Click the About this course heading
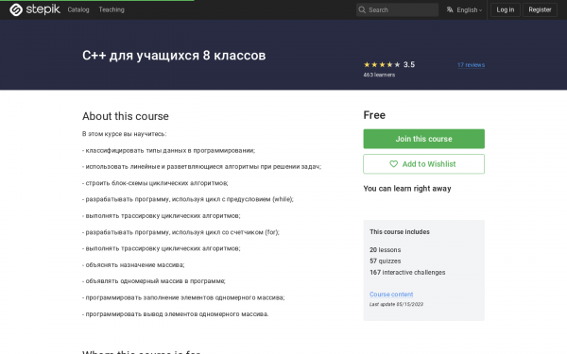 point(126,116)
